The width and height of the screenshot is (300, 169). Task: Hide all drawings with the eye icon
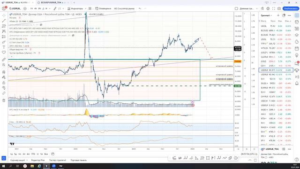[4, 88]
